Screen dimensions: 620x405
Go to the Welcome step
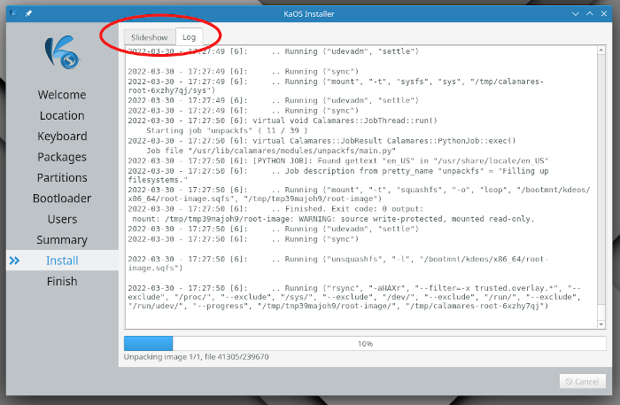(x=62, y=95)
